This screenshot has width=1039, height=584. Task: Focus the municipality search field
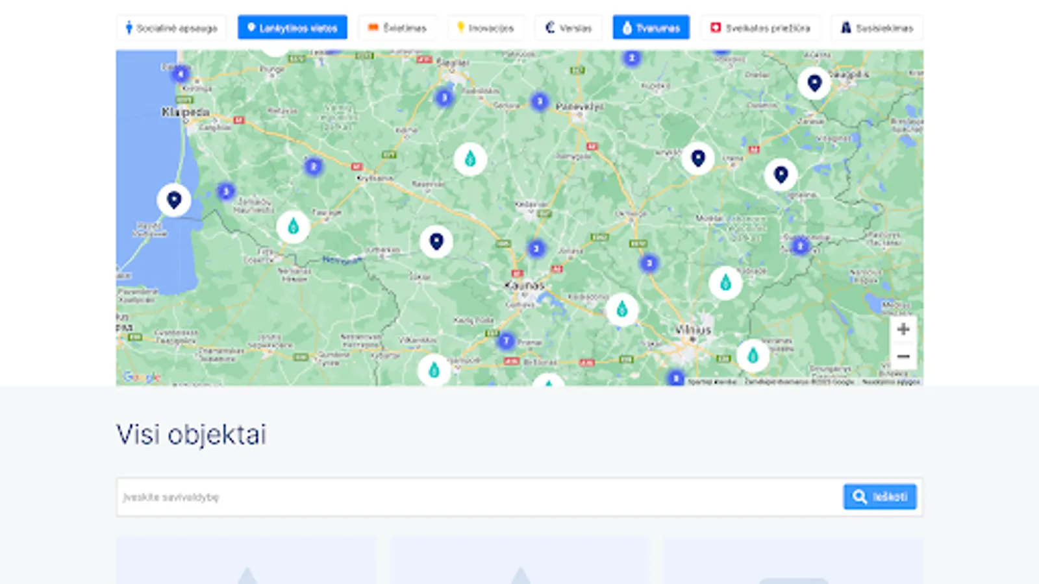tap(479, 497)
